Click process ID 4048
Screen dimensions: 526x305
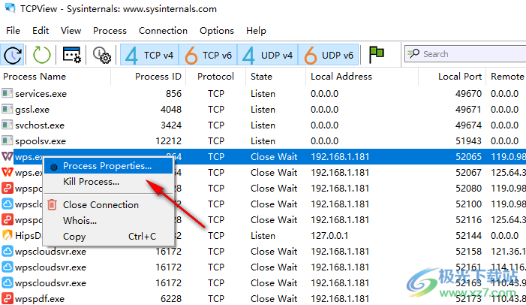tap(171, 110)
